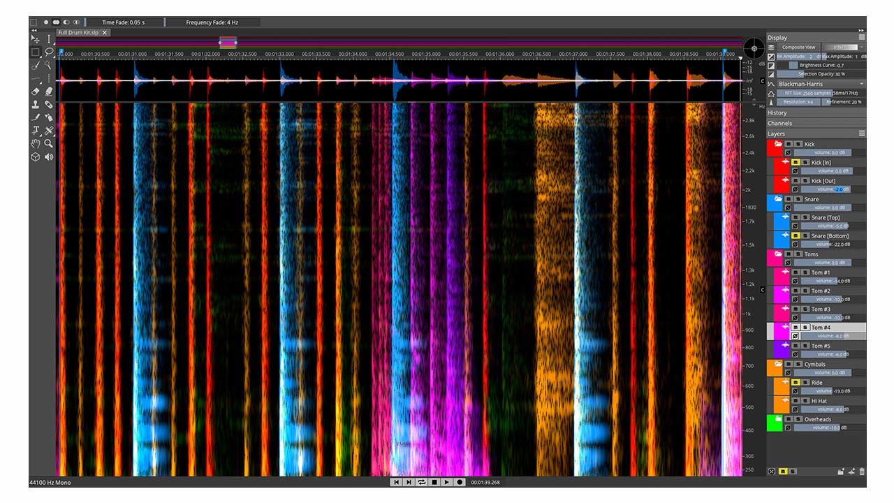Select the Time Selection I-beam tool
This screenshot has width=894, height=503.
[49, 39]
